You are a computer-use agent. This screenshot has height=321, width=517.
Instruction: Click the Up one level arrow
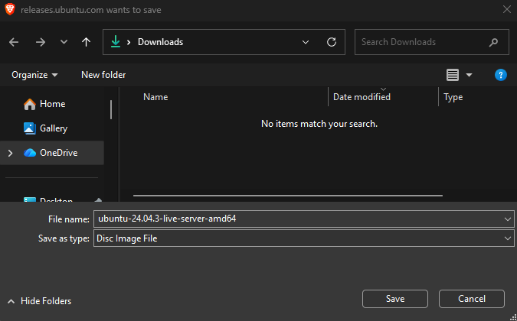pos(87,42)
